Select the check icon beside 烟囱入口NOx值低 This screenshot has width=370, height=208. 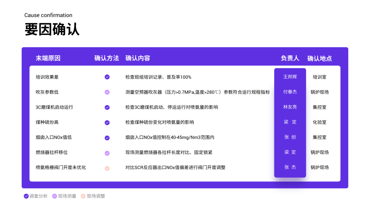(x=107, y=137)
